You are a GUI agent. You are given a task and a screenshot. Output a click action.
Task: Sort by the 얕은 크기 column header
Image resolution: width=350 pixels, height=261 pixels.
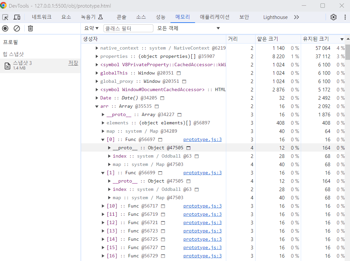tap(278, 39)
